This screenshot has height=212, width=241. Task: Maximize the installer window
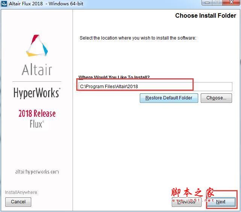tap(217, 3)
